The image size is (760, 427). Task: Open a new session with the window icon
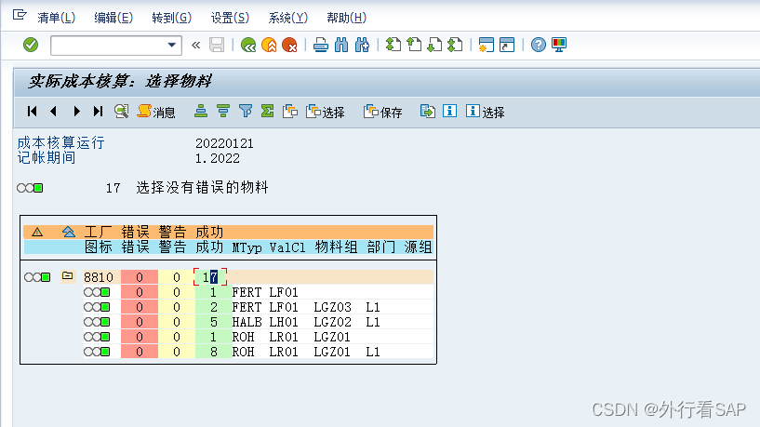click(x=487, y=45)
